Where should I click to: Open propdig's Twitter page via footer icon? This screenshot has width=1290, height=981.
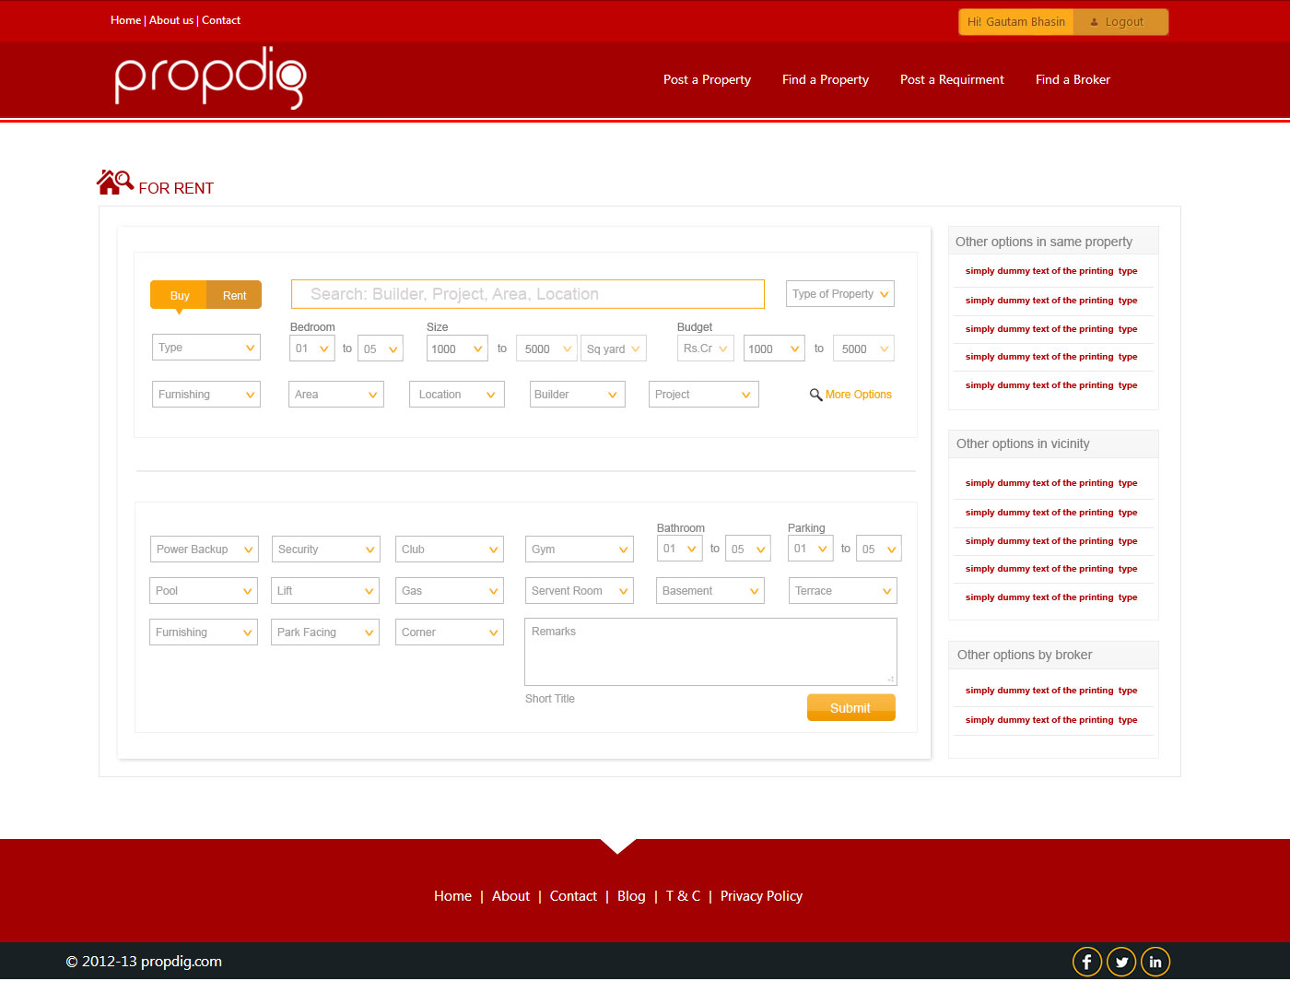[x=1120, y=961]
